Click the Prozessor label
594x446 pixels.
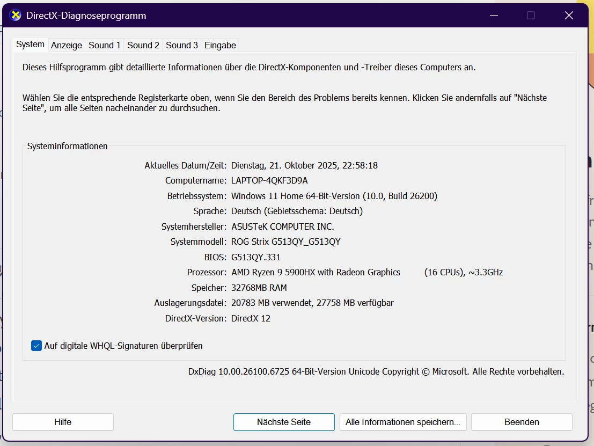207,273
